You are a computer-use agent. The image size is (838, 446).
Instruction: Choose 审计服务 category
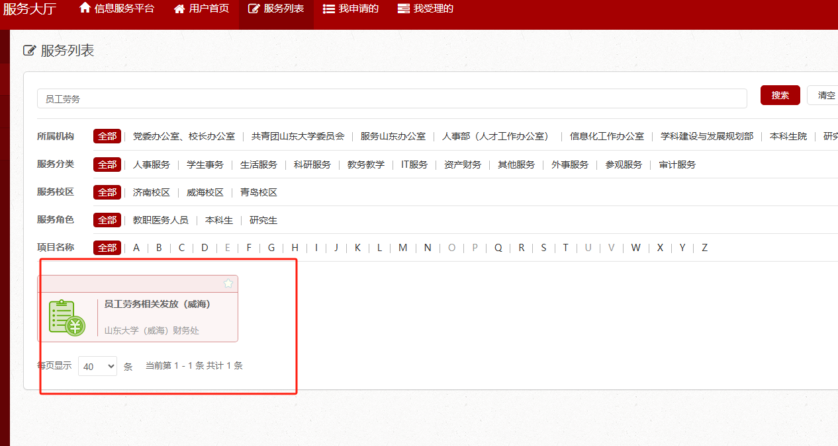677,165
